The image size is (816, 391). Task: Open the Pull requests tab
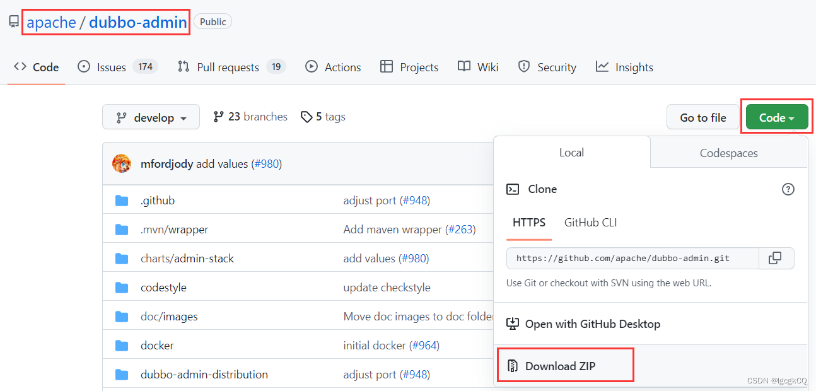coord(231,67)
